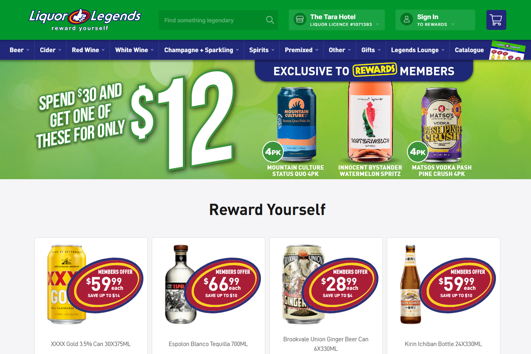
Task: Open the Champagne + Sparkling dropdown
Action: click(202, 50)
